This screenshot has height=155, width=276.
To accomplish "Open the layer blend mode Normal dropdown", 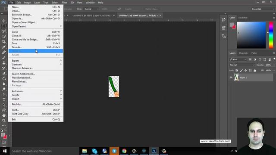I will (242, 65).
